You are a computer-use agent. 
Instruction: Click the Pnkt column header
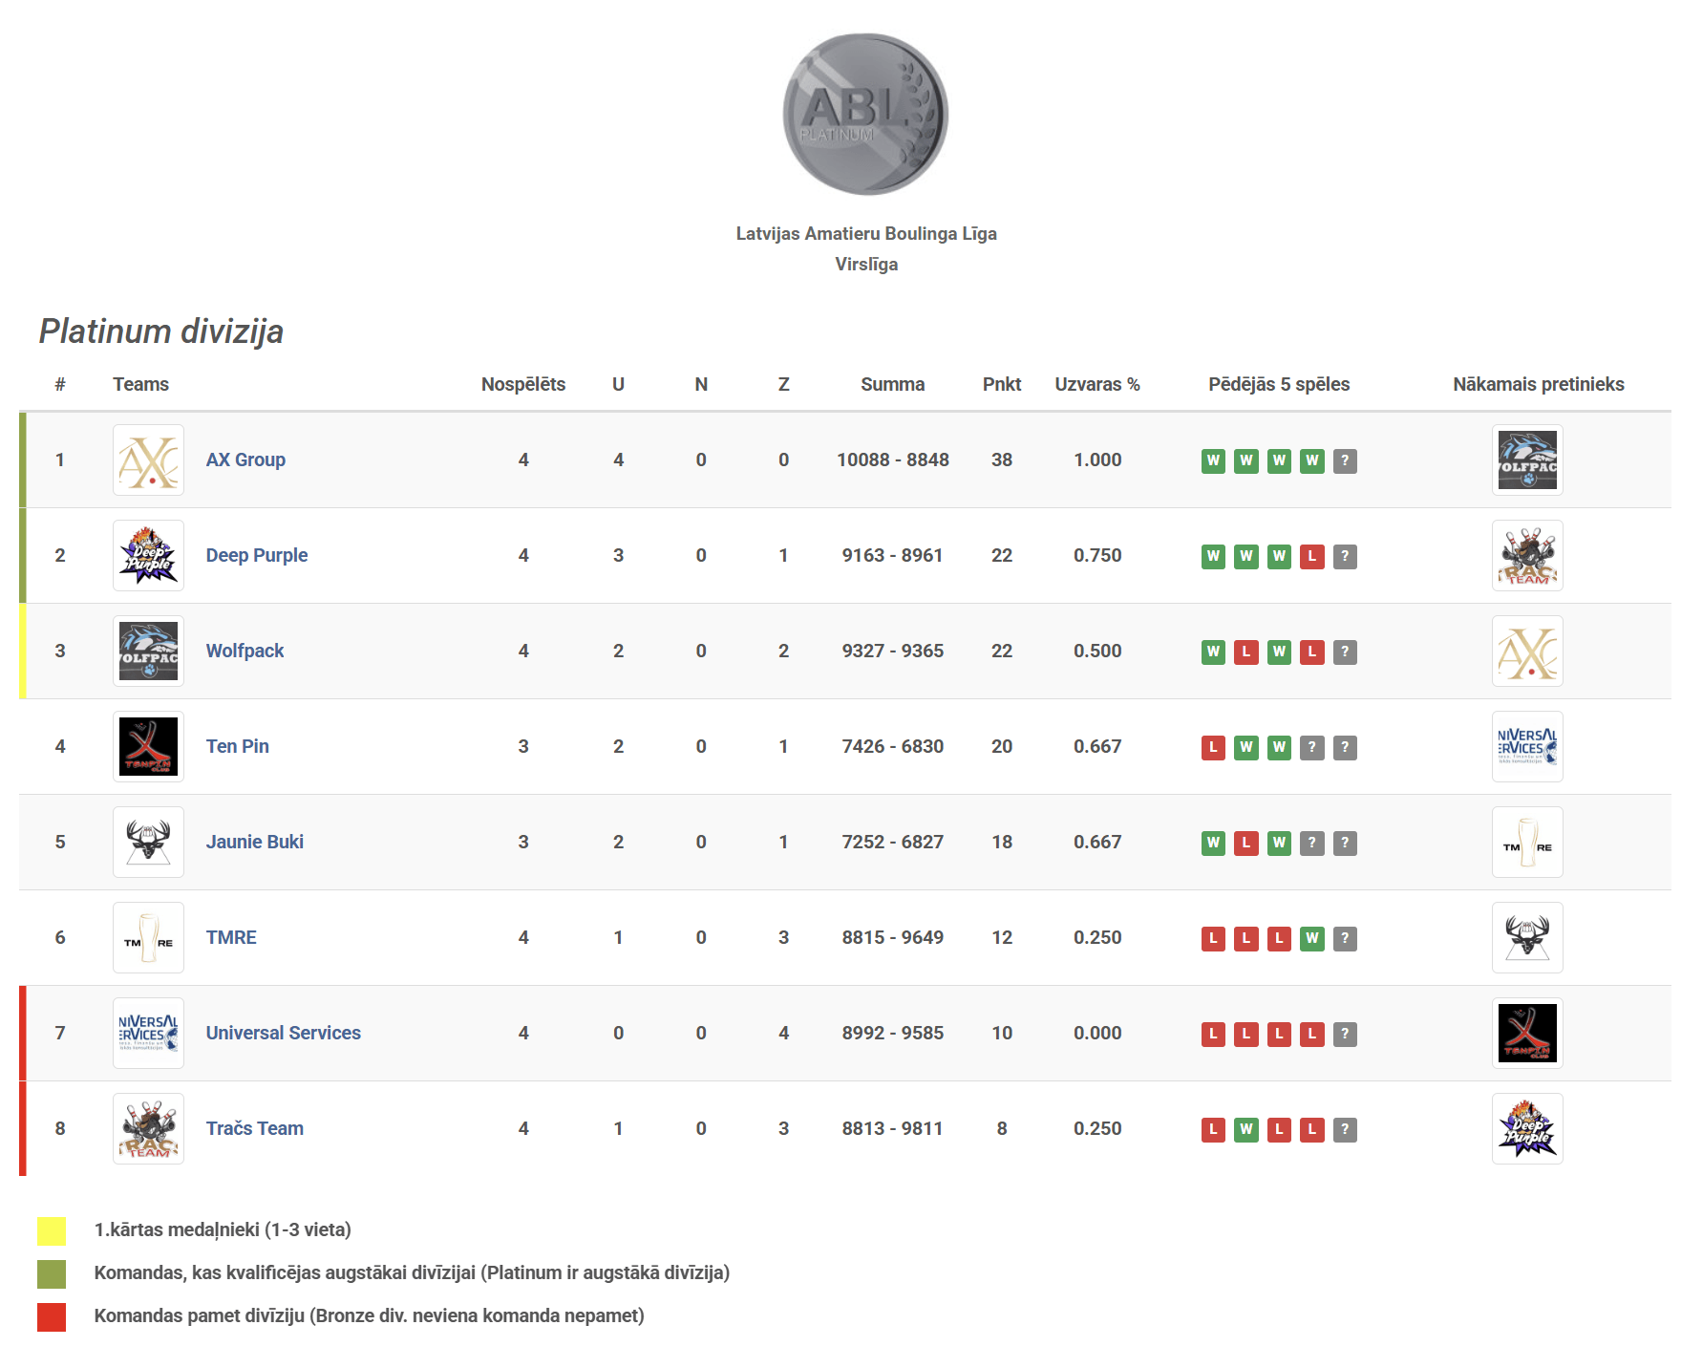click(x=1002, y=384)
